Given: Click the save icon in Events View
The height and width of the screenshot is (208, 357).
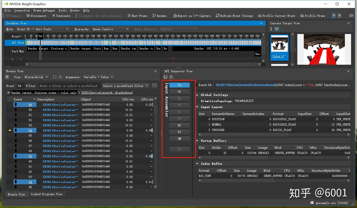Looking at the screenshot, I should [7, 77].
